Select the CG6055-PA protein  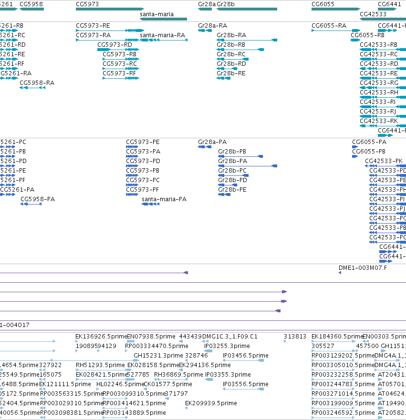[x=369, y=142]
